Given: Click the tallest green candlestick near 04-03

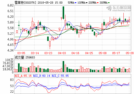Looking at the screenshot, I should tap(63, 13).
